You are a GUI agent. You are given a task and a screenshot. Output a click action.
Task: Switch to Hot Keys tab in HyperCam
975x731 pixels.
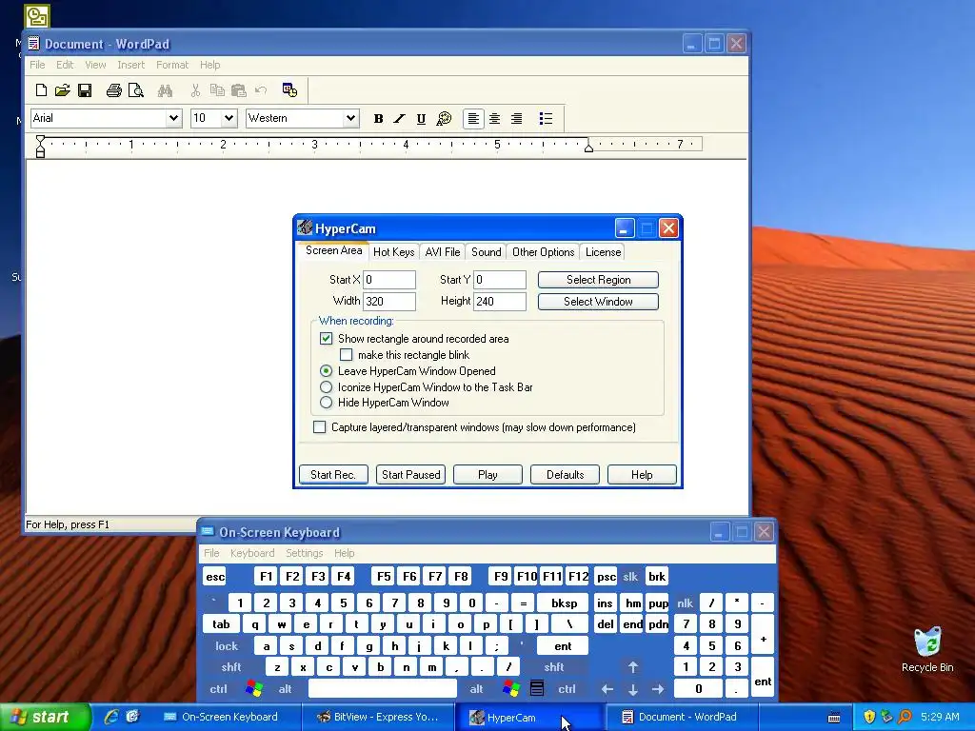coord(393,251)
